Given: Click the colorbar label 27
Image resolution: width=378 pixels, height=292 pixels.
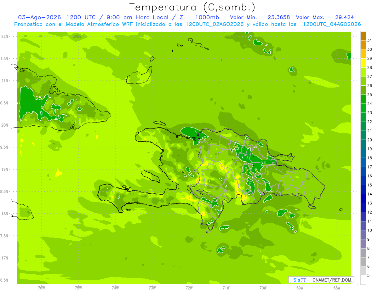Looking at the screenshot, I should tap(369, 77).
